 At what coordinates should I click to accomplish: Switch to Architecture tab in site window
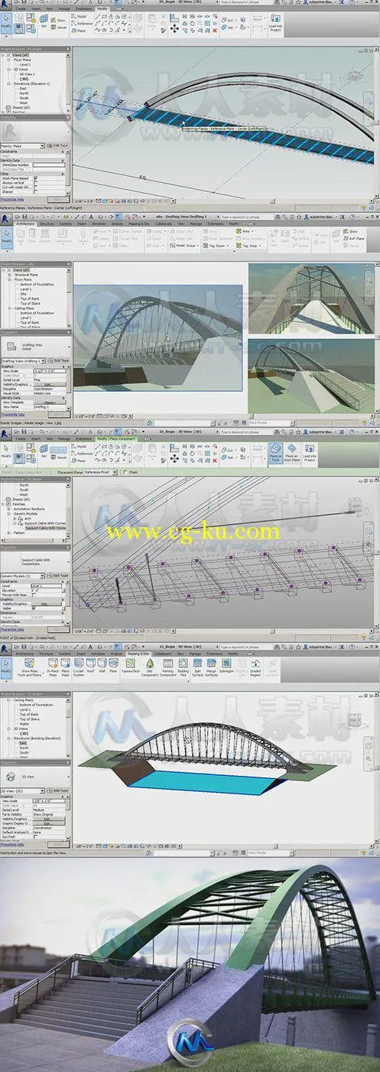24,223
